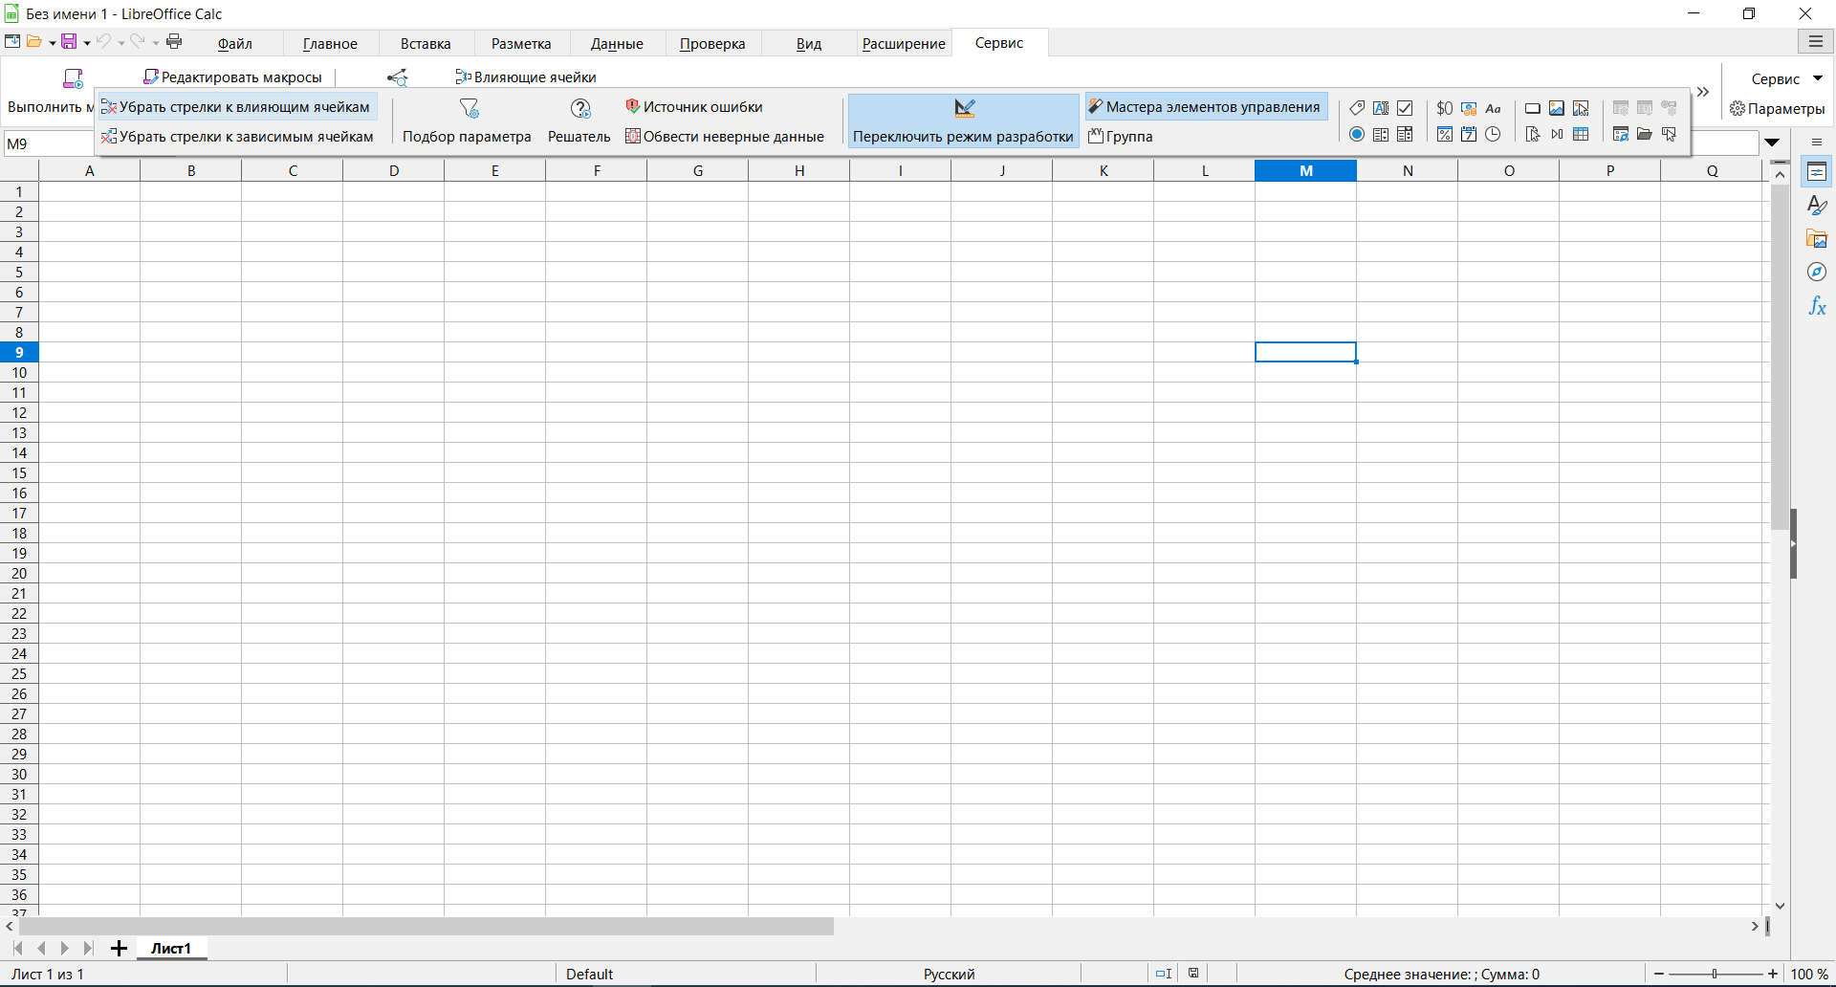Click Убрать стрелки к зависимым ячейкам
Image resolution: width=1836 pixels, height=987 pixels.
[238, 137]
